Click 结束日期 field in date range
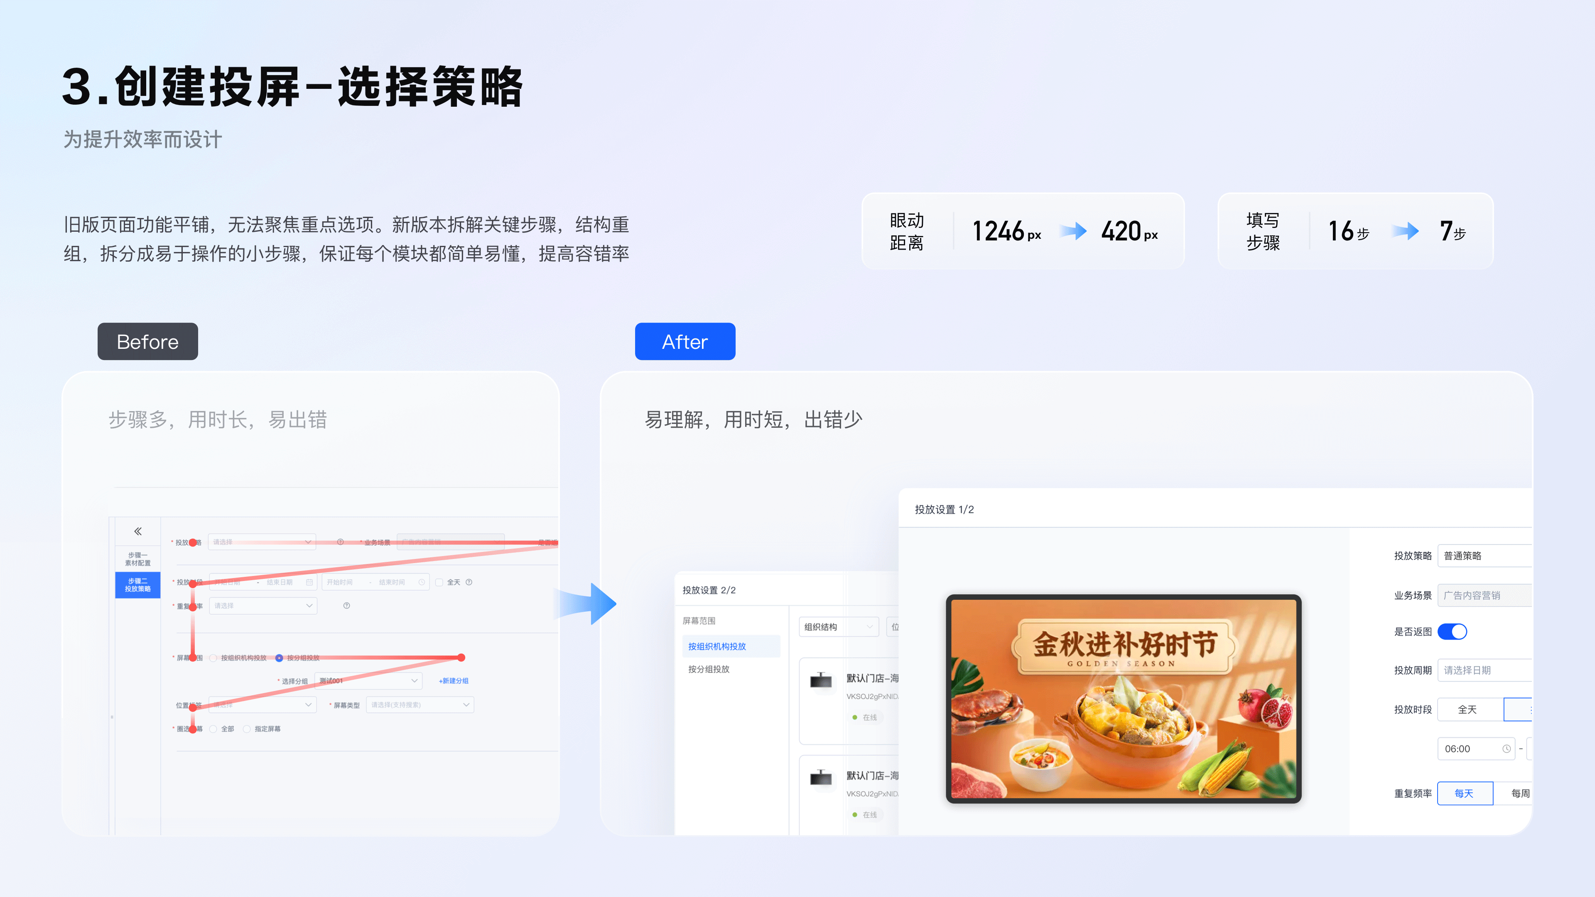 click(x=279, y=582)
